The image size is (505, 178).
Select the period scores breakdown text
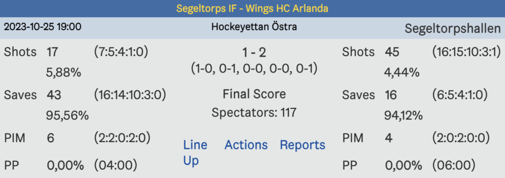click(254, 69)
